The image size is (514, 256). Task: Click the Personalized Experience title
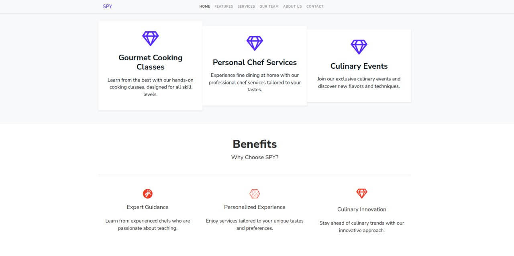click(255, 207)
